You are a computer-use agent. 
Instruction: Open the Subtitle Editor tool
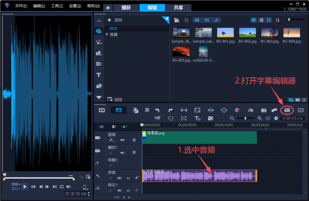point(287,110)
